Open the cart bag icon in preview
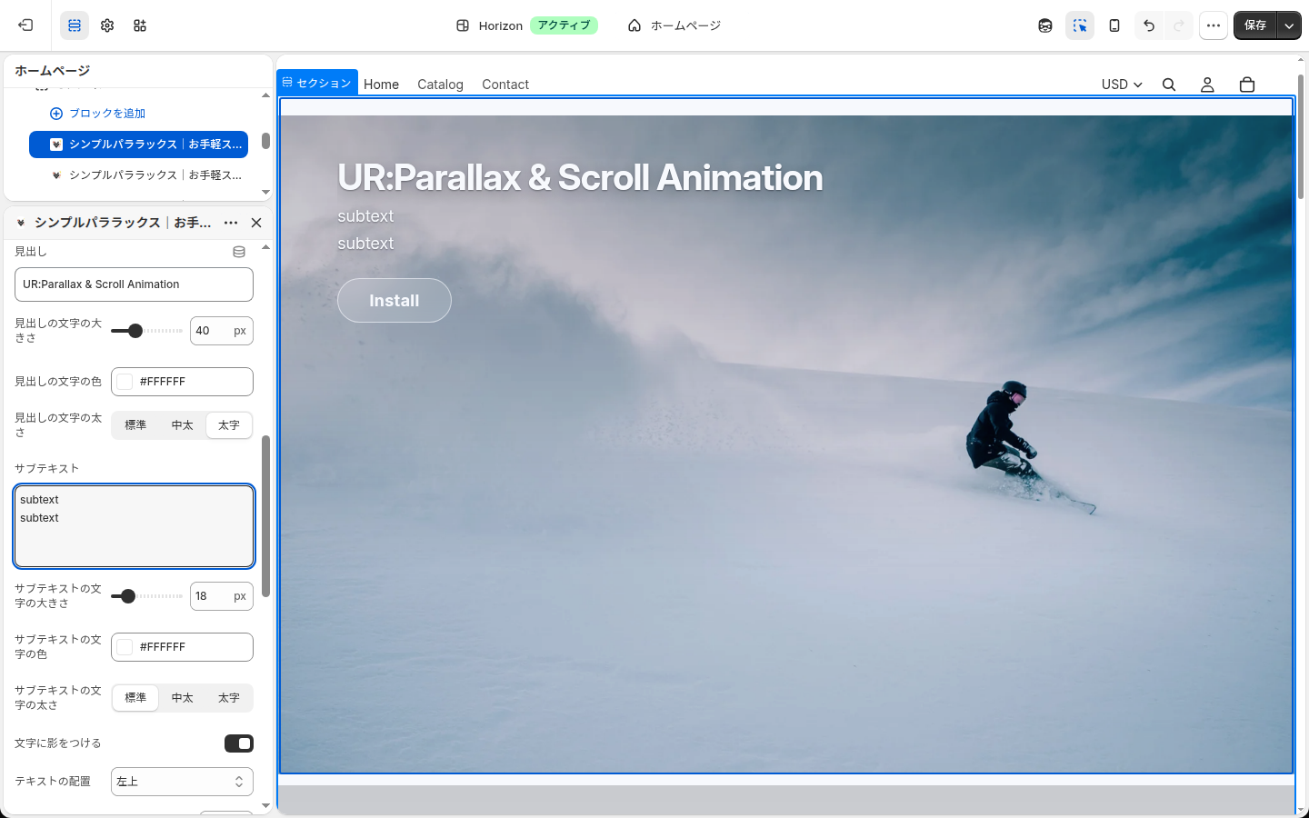 tap(1247, 85)
